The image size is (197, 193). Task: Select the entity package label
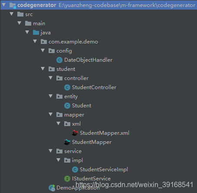[71, 96]
